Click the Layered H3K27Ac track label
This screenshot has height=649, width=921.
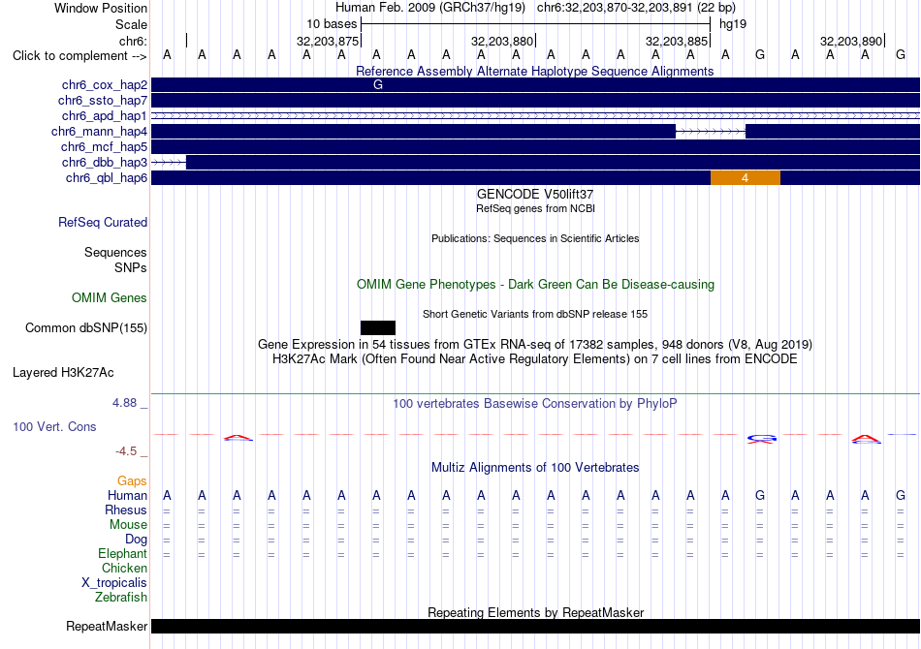(63, 373)
